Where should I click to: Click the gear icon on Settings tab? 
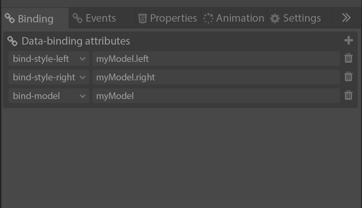pyautogui.click(x=275, y=18)
